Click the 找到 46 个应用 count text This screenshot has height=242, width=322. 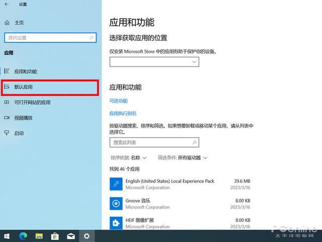pos(124,169)
